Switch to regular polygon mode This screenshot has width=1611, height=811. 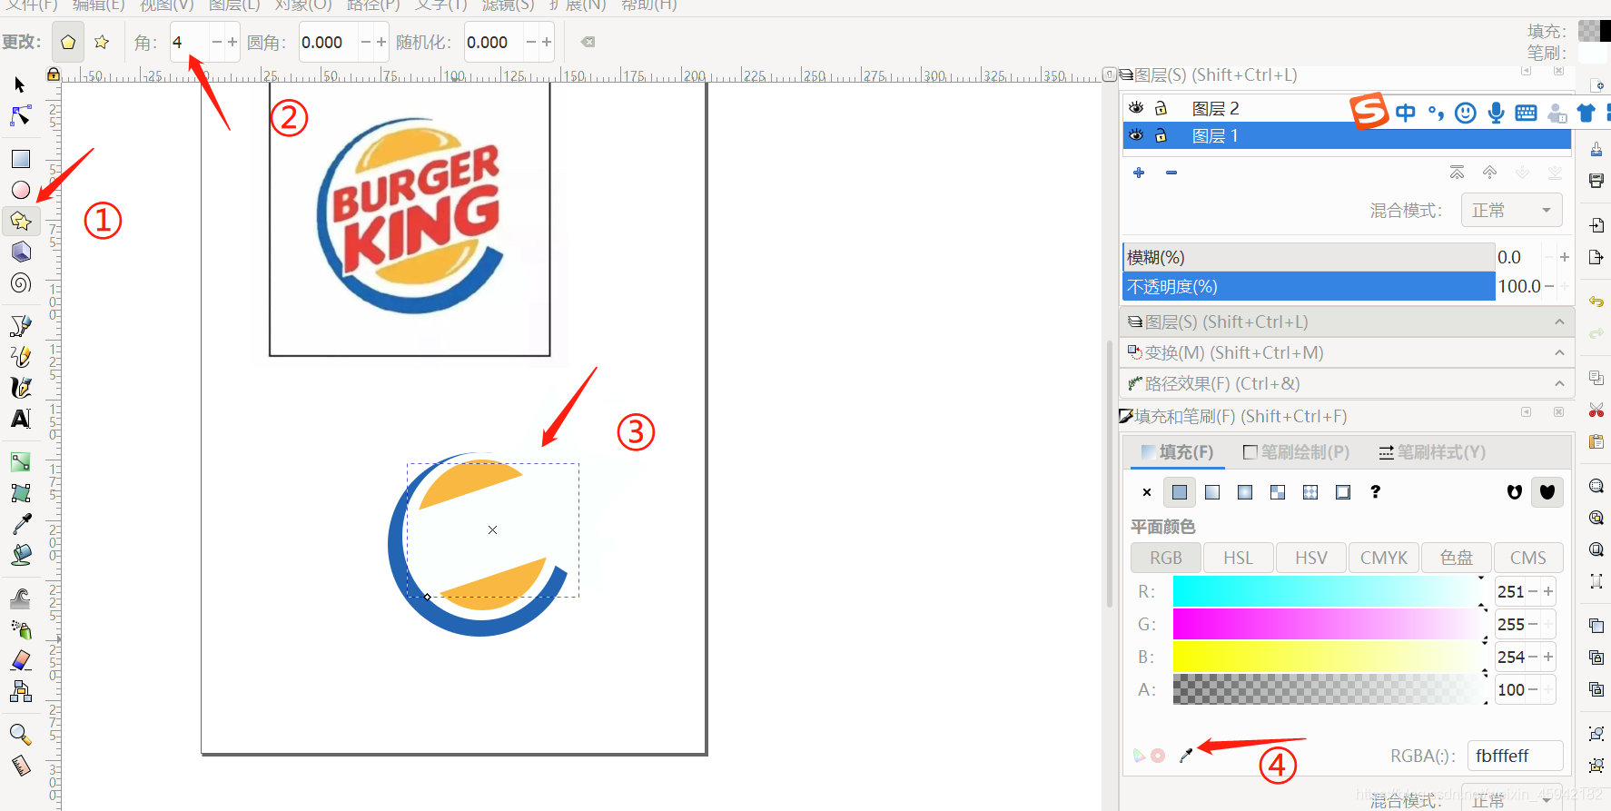click(x=68, y=42)
